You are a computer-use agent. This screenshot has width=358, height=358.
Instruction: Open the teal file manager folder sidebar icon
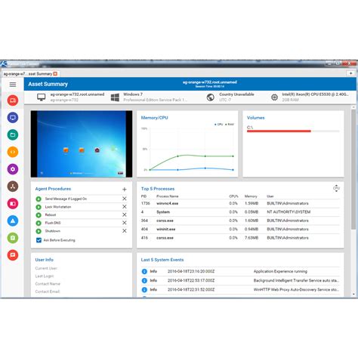13,134
